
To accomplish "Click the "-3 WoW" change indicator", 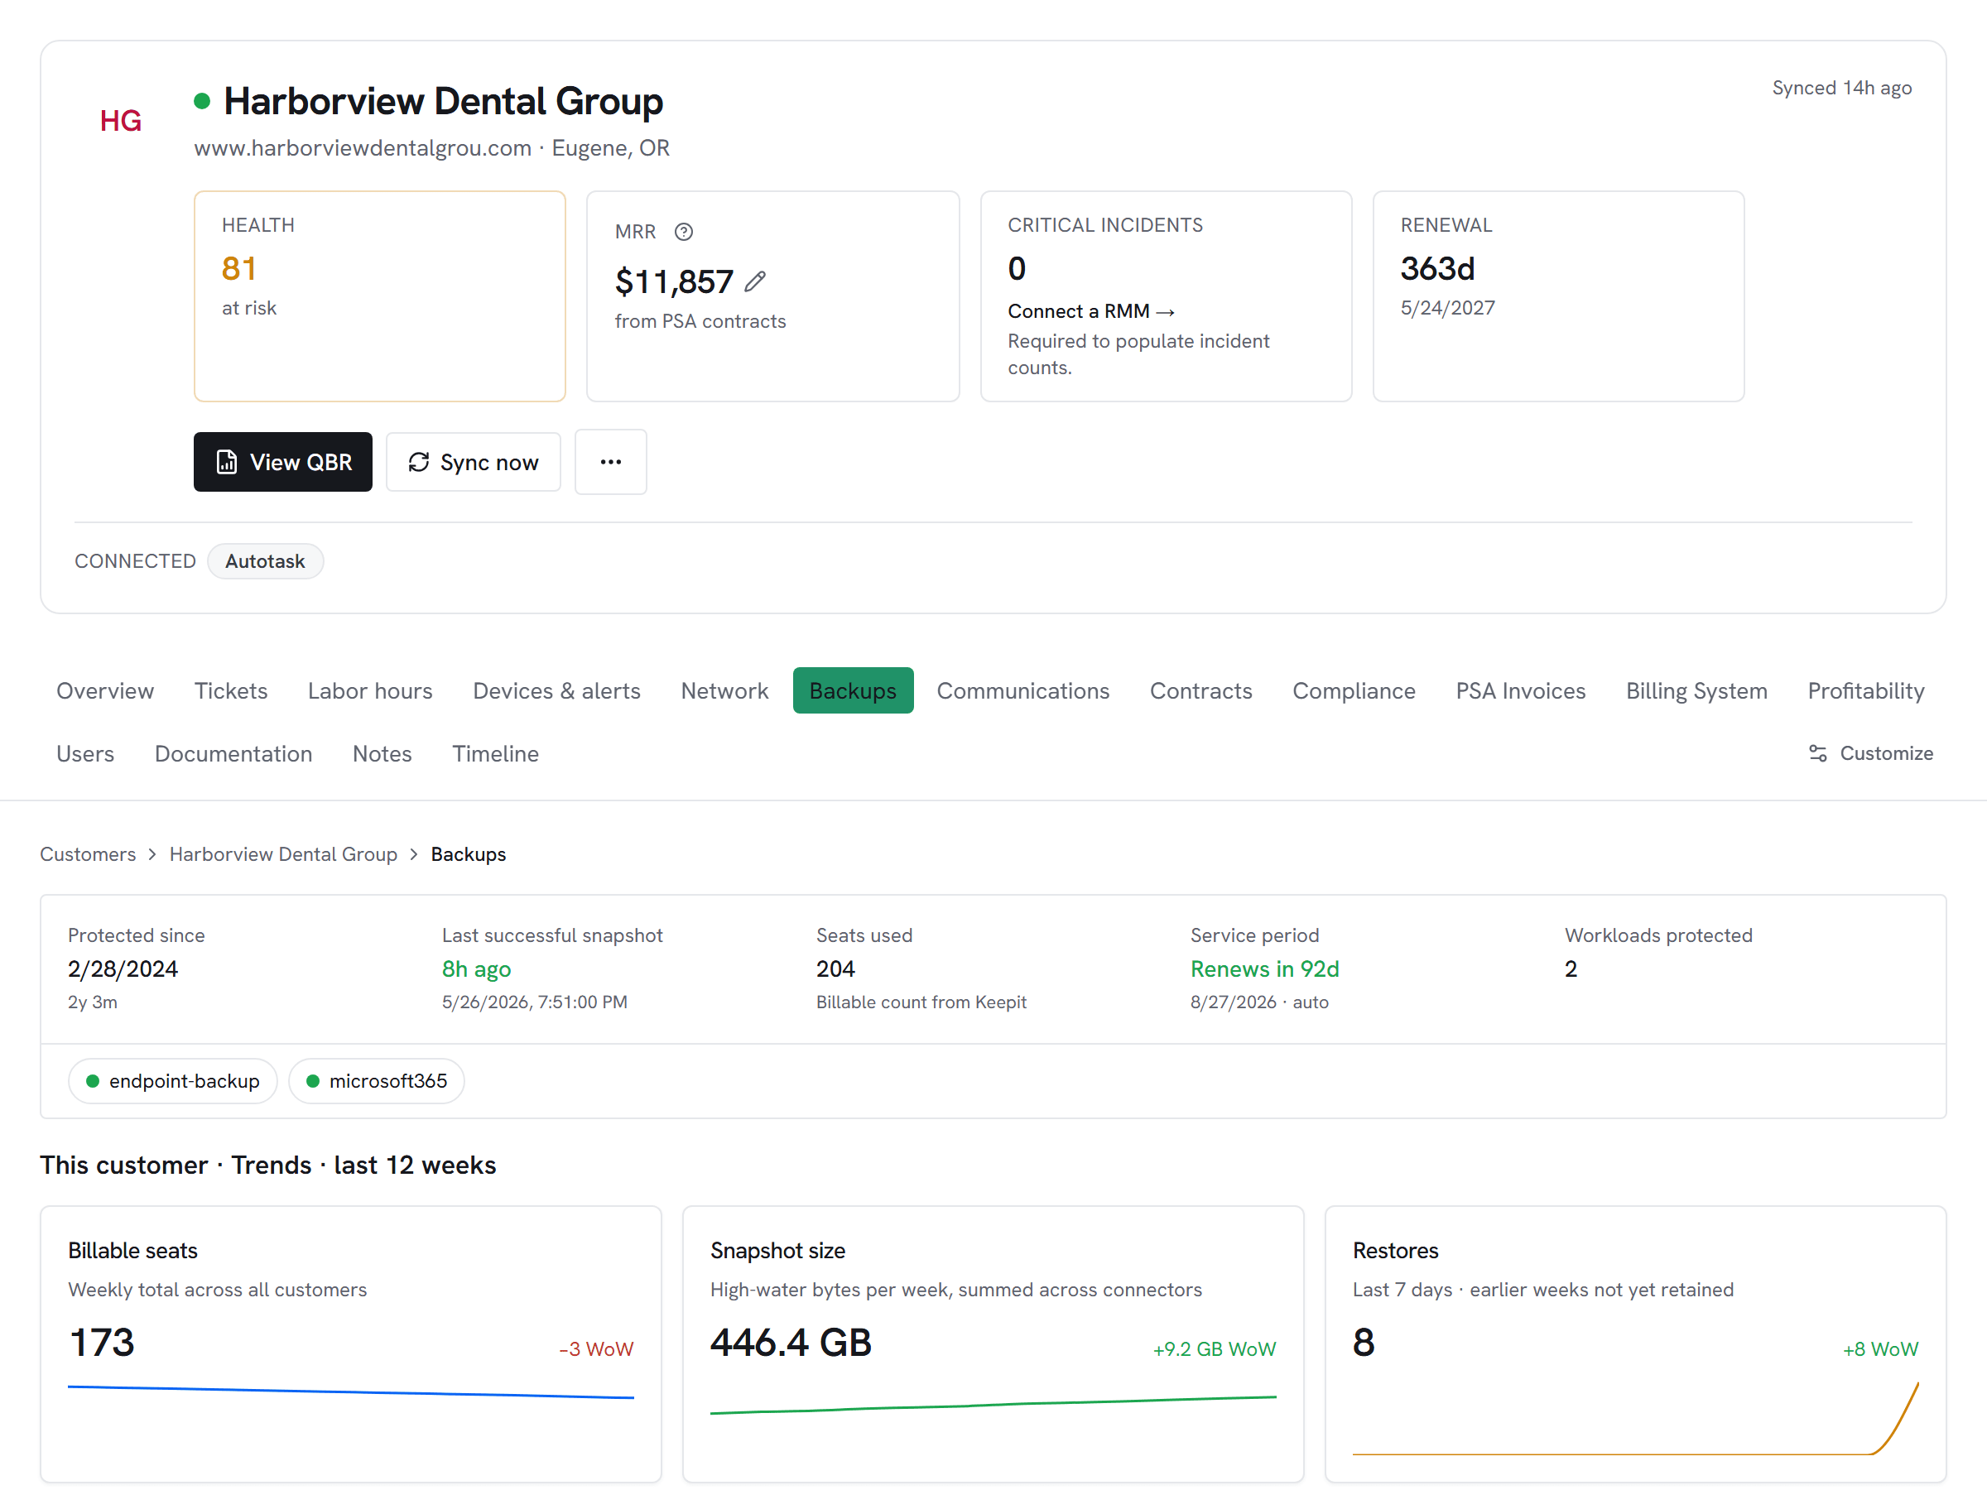I will tap(596, 1349).
